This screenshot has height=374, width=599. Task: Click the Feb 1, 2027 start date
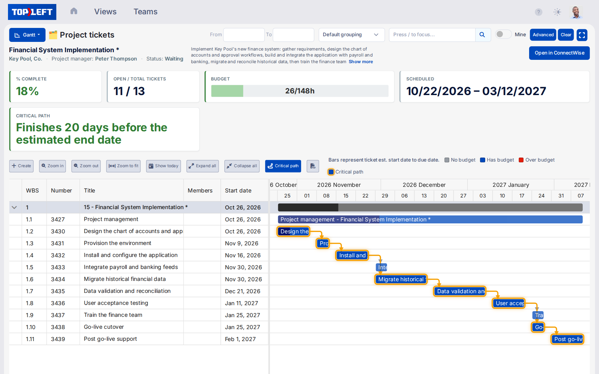(240, 339)
